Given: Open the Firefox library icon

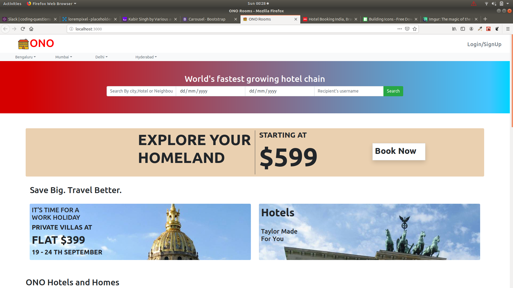Looking at the screenshot, I should point(454,29).
